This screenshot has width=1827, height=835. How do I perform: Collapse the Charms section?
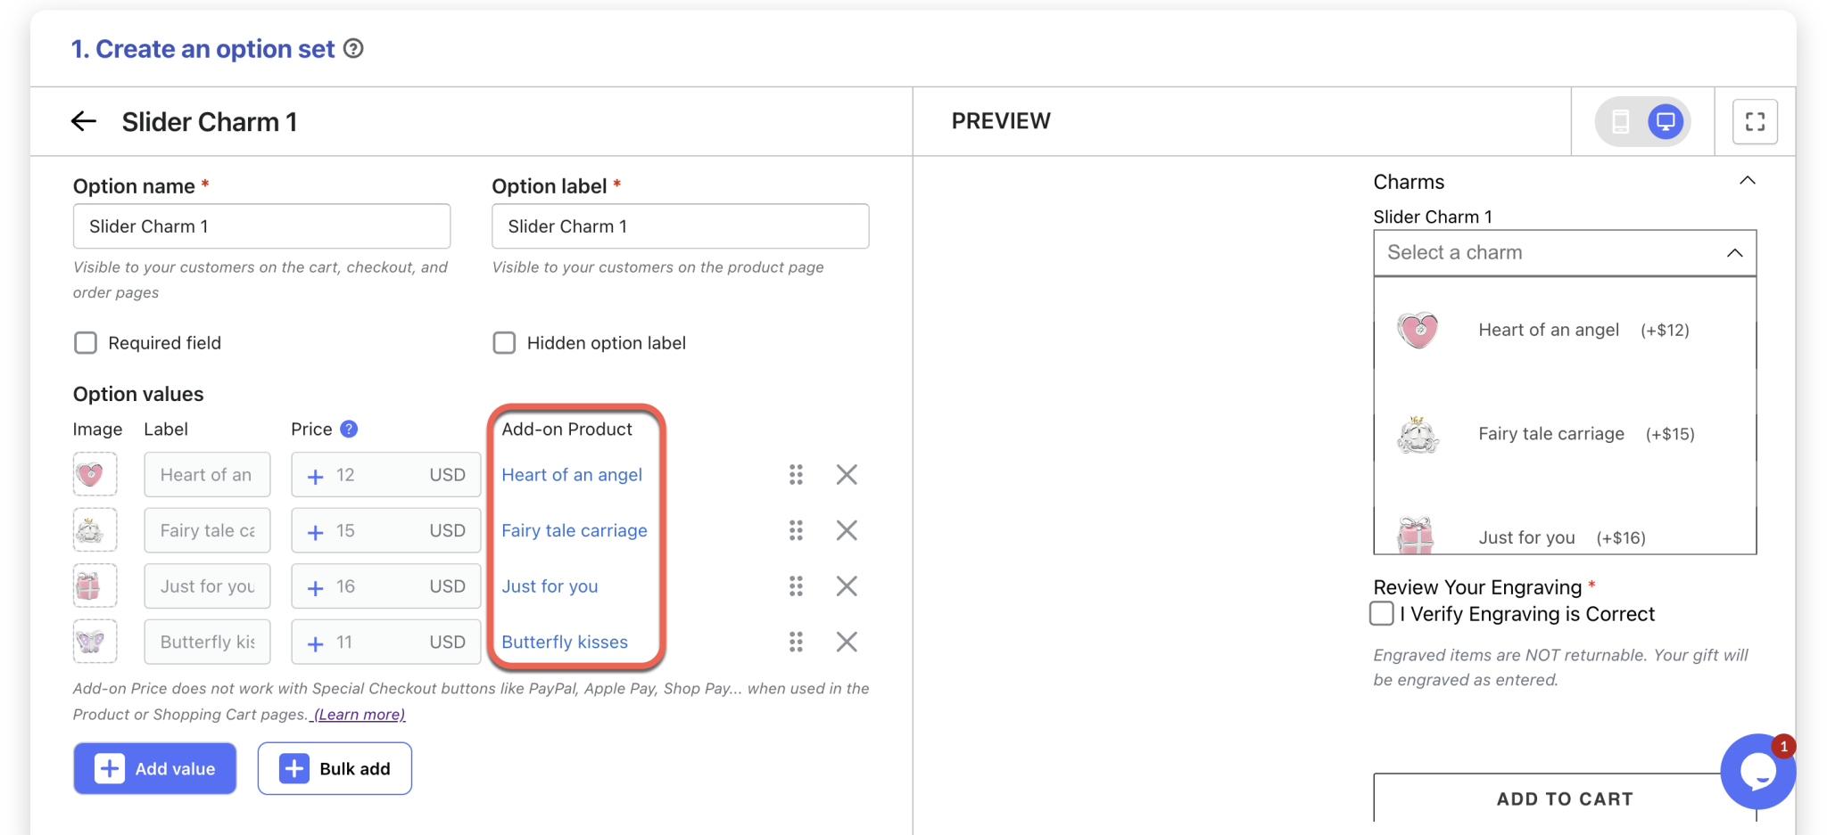1746,180
